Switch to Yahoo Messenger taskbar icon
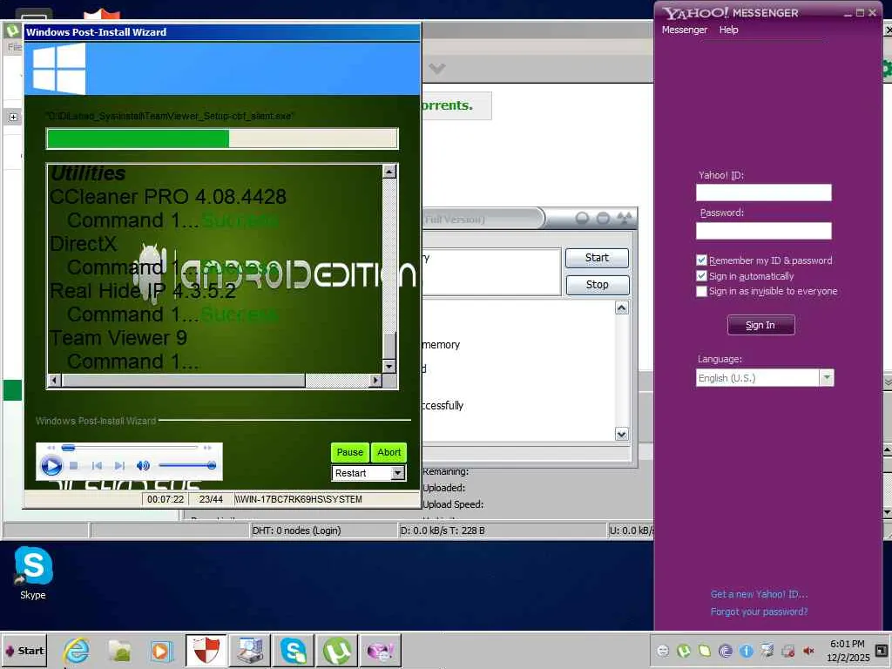 coord(380,651)
